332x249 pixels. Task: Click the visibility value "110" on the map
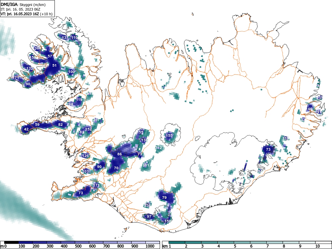point(74,38)
